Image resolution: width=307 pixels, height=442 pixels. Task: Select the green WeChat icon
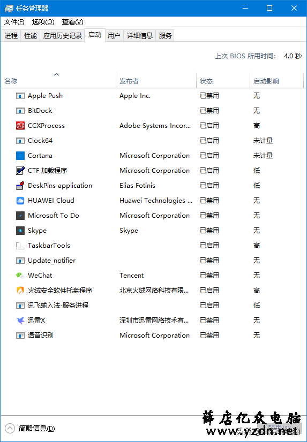[x=20, y=276]
